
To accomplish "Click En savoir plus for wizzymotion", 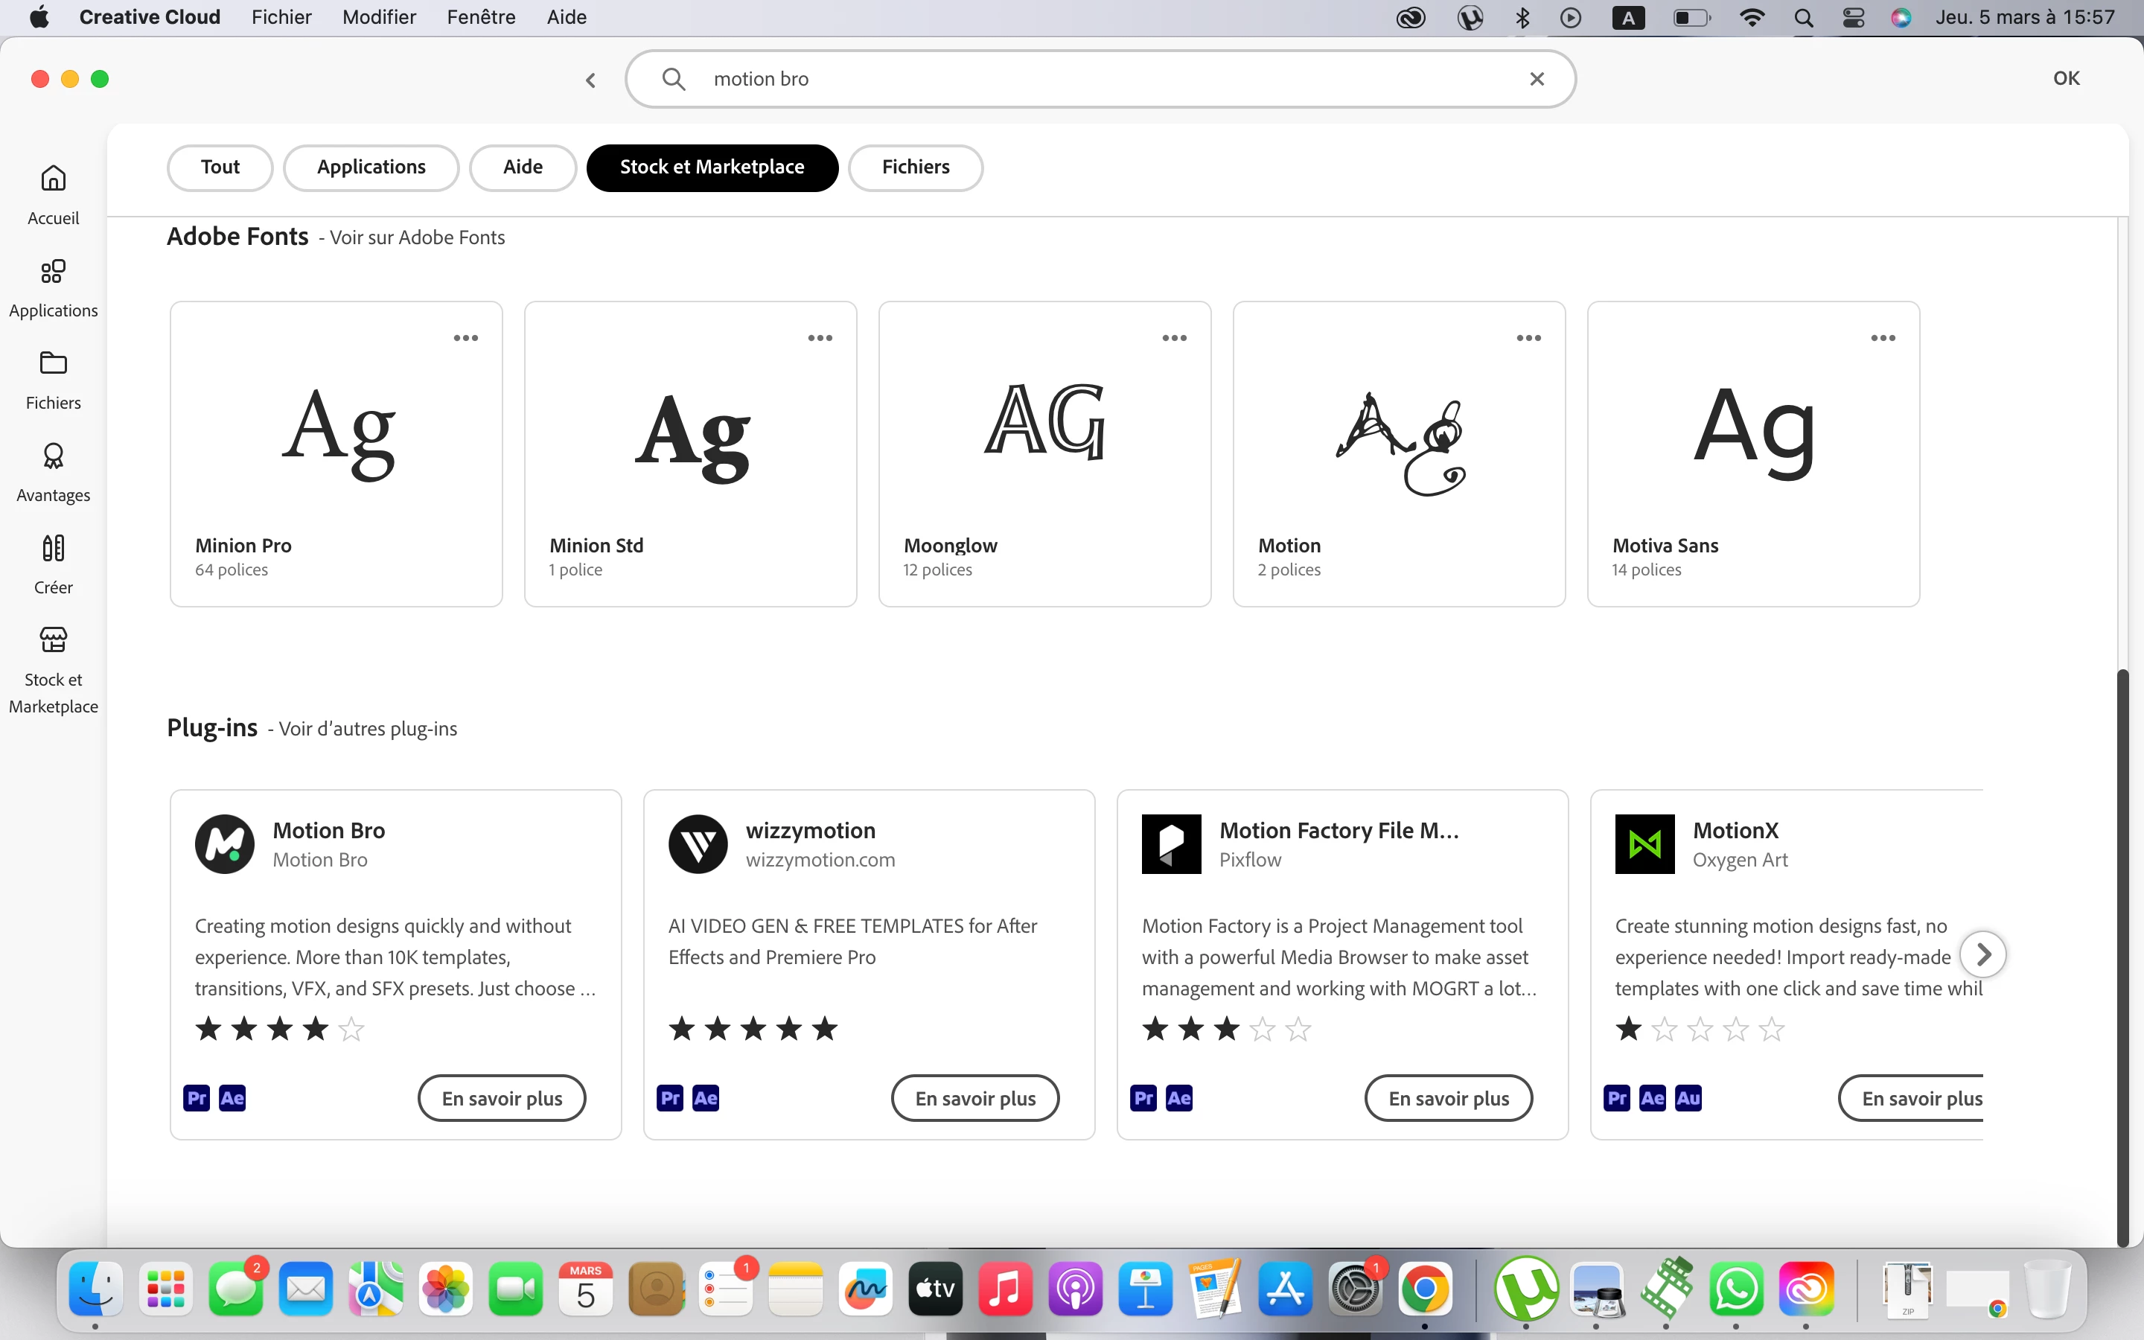I will point(974,1098).
